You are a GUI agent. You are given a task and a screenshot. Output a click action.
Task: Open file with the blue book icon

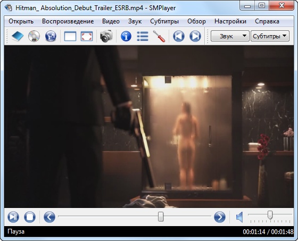tap(18, 36)
